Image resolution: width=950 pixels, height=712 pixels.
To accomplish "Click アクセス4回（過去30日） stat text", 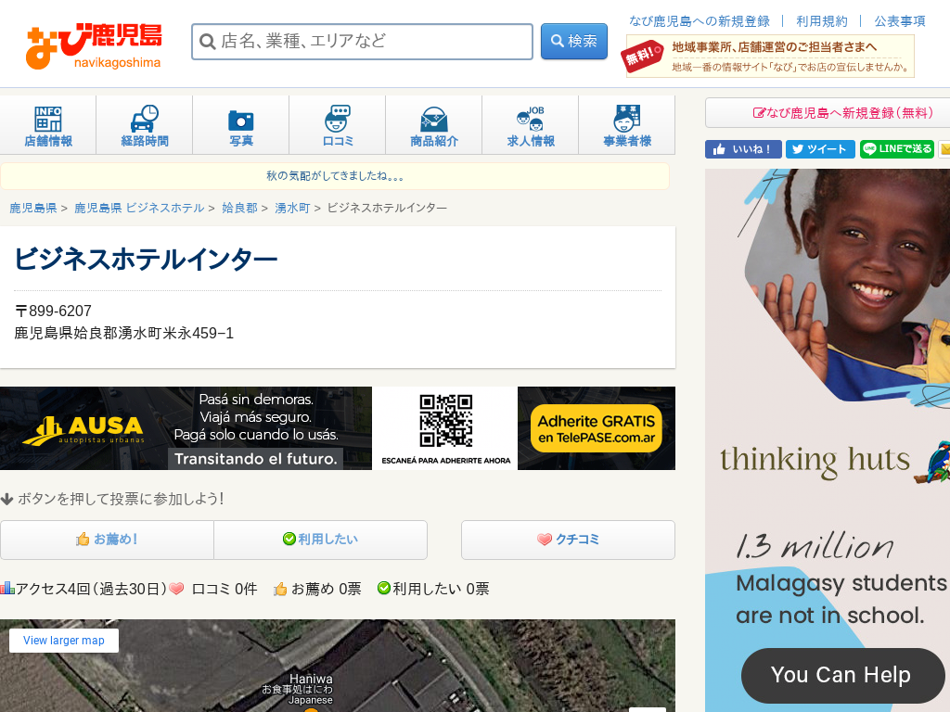I will (x=91, y=589).
